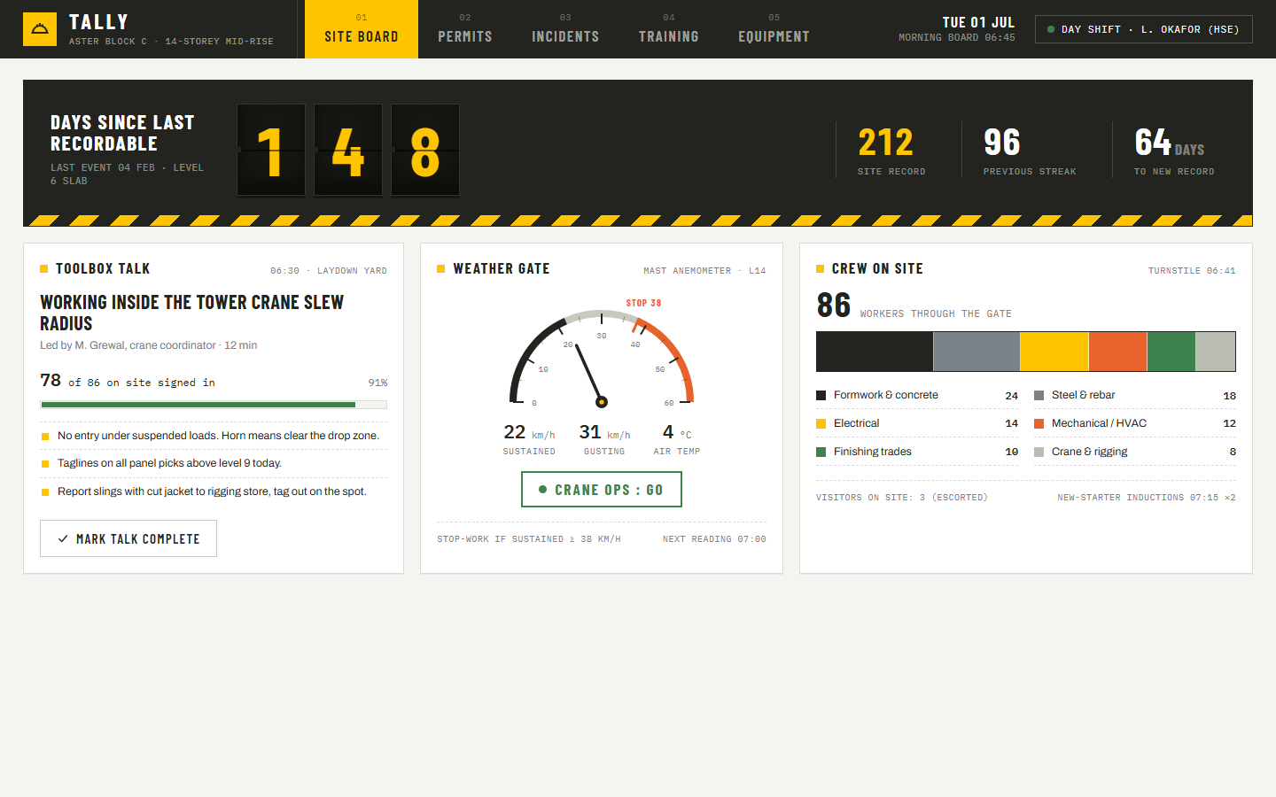This screenshot has width=1276, height=797.
Task: Click 'New-starter inductions 07:15 ×2' text
Action: click(x=1147, y=498)
